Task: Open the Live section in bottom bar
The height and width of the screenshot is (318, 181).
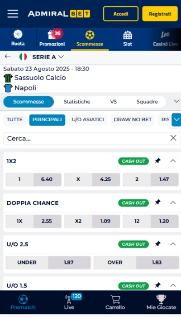Action: coord(69,302)
